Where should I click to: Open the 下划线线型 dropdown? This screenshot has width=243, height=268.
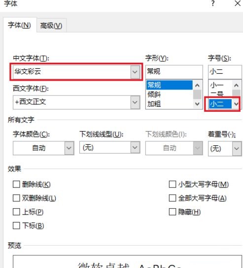click(x=135, y=147)
